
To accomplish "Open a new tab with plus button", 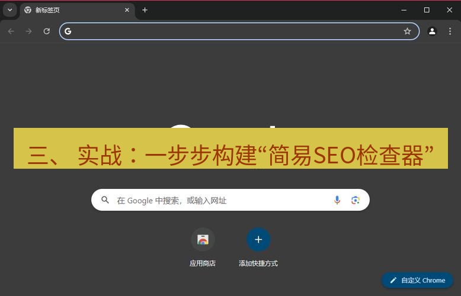I will [145, 10].
